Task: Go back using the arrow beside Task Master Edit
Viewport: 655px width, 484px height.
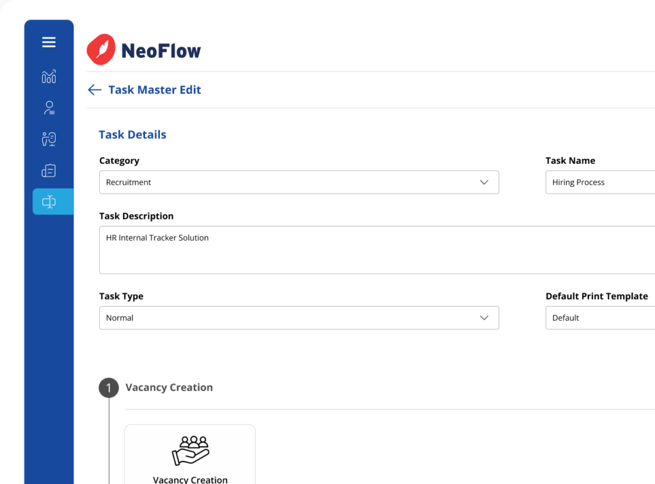Action: 94,90
